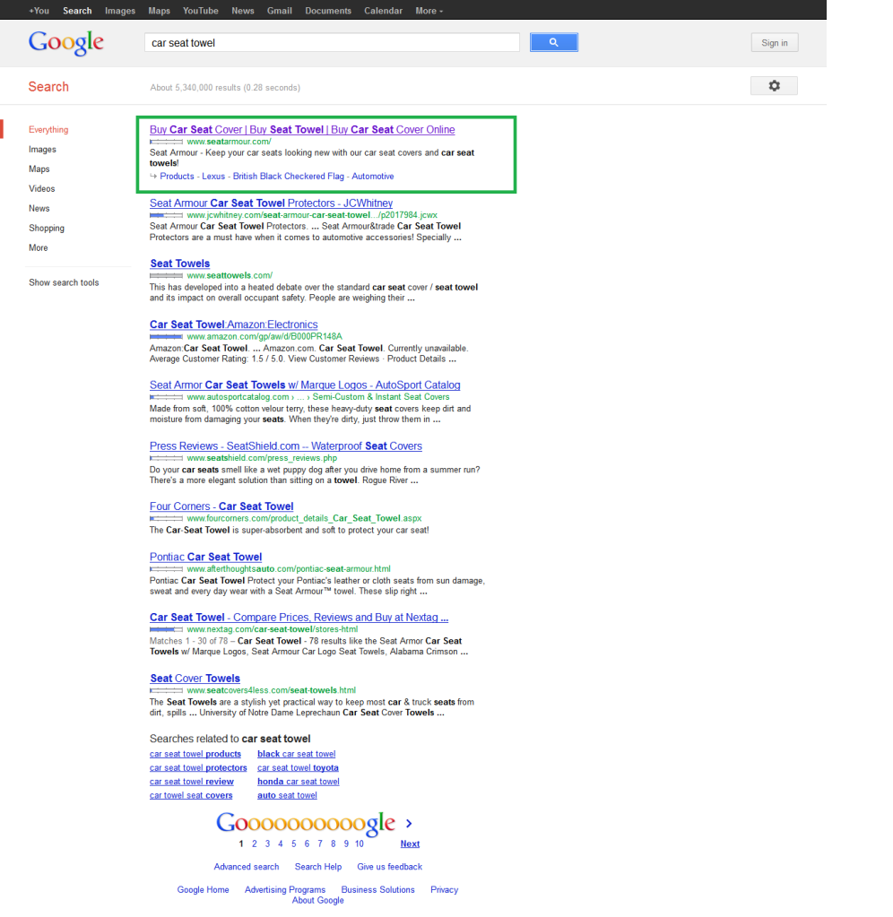This screenshot has width=893, height=917.
Task: Open Automotive sitelink under seatarmour result
Action: tap(372, 176)
